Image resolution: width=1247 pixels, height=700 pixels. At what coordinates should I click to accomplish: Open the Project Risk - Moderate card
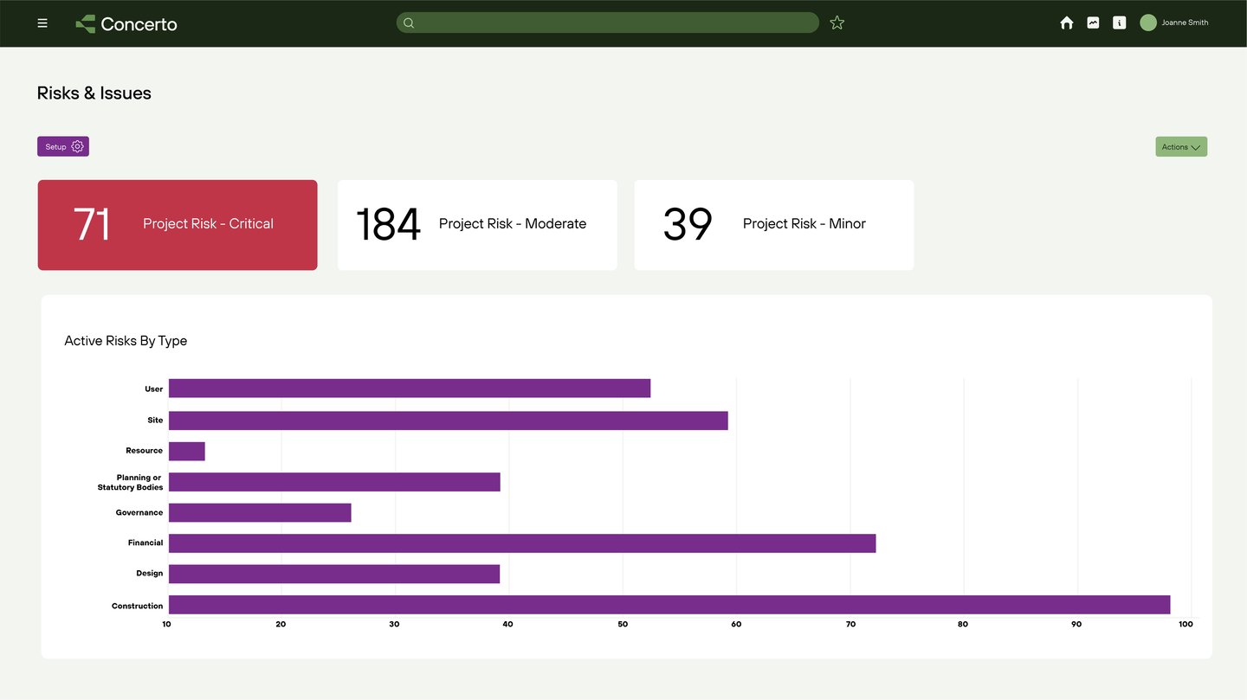(477, 225)
